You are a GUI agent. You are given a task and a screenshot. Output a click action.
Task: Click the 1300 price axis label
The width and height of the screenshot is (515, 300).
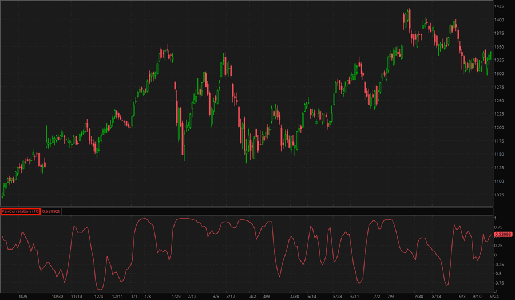click(x=500, y=74)
